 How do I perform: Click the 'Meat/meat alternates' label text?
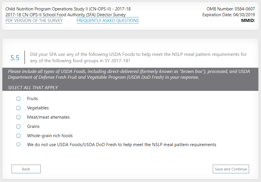[48, 117]
